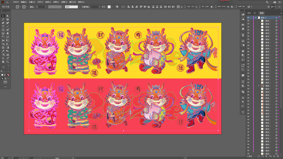This screenshot has height=159, width=283.
Task: Set fill to None red slash button
Action: 8,75
